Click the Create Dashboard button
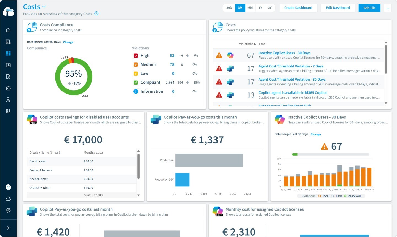The width and height of the screenshot is (397, 237). click(x=298, y=8)
